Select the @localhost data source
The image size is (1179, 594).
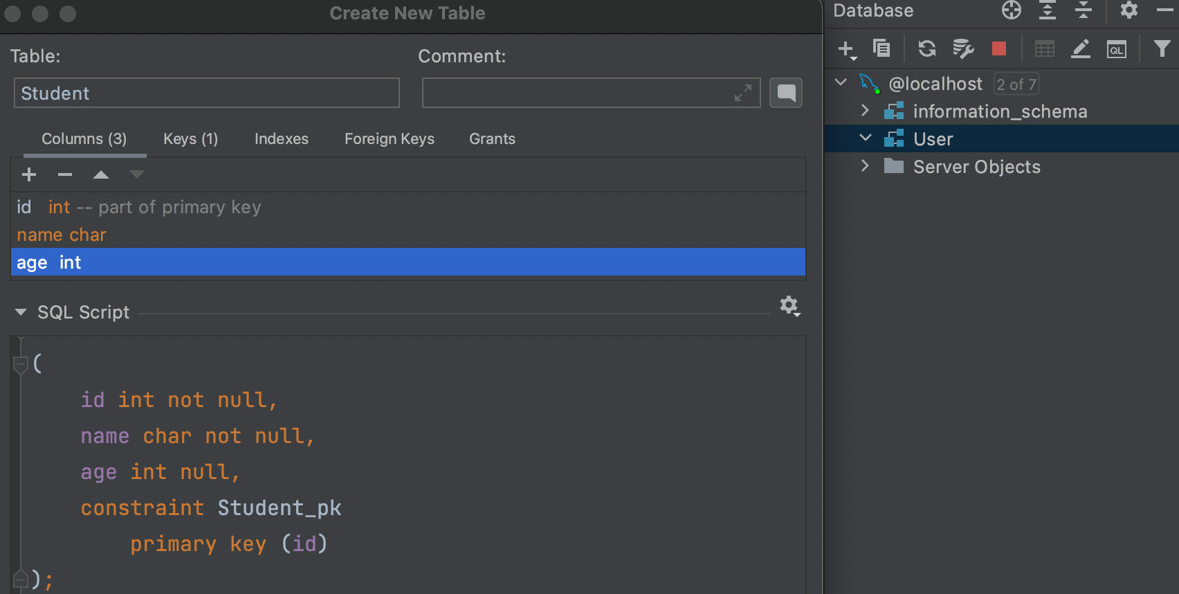(935, 84)
